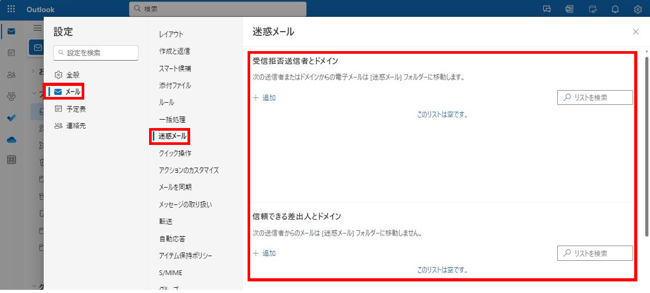Open Mail in the left app rail
Image resolution: width=650 pixels, height=293 pixels.
coord(11,31)
